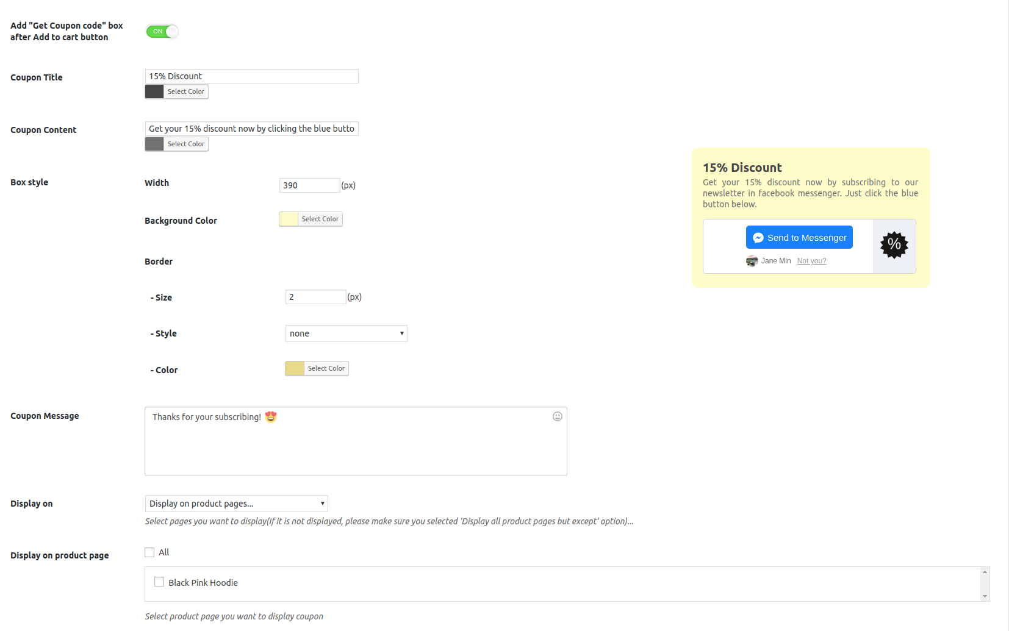1009x631 pixels.
Task: Click the percent discount badge icon
Action: pyautogui.click(x=894, y=245)
